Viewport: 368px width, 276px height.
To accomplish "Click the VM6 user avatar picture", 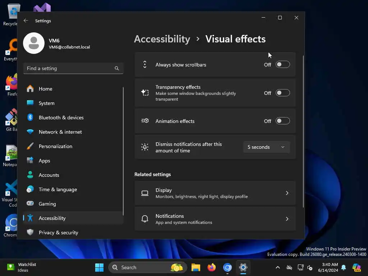I will [x=34, y=43].
